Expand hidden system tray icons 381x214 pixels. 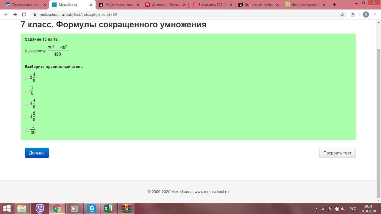pyautogui.click(x=316, y=209)
